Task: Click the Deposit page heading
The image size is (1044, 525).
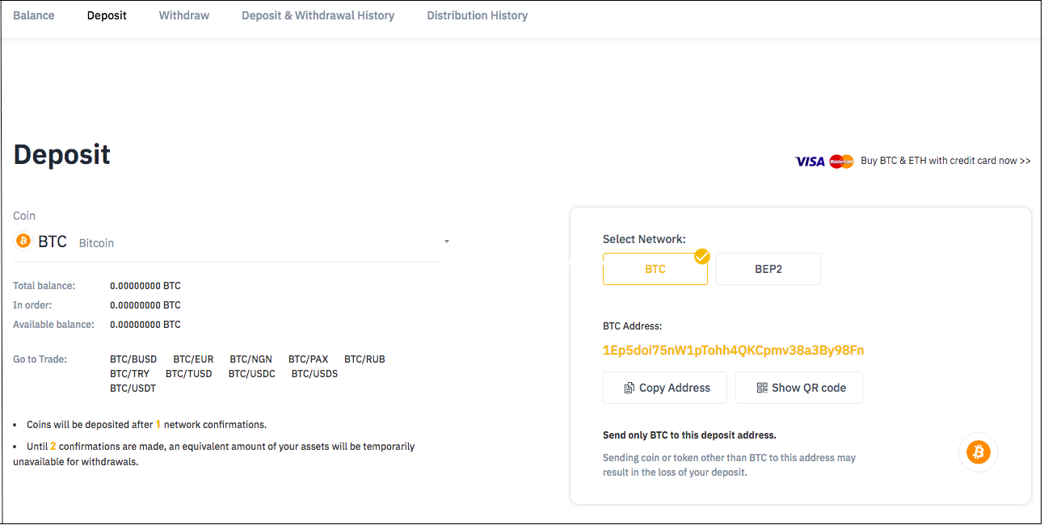Action: coord(62,155)
